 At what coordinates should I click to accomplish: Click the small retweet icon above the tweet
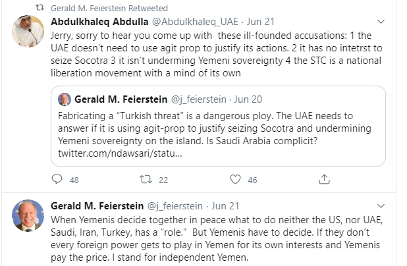39,9
